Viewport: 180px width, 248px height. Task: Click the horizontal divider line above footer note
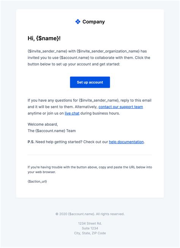click(x=90, y=155)
